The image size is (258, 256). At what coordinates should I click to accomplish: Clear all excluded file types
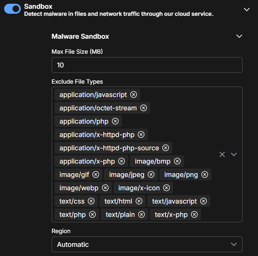pos(222,154)
